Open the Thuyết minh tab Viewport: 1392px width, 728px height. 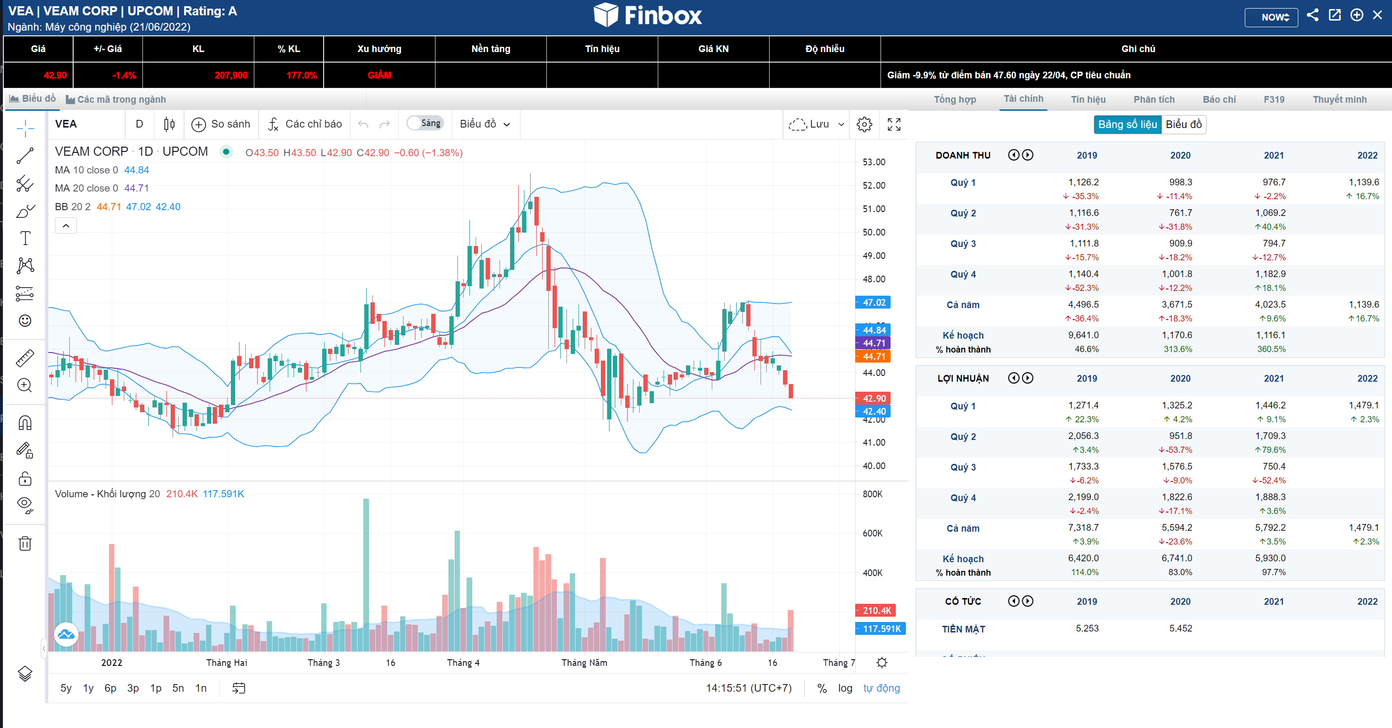[1339, 99]
